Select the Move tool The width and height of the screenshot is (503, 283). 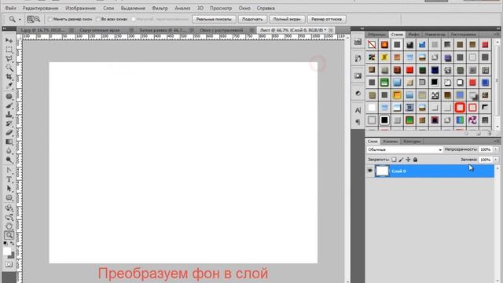pyautogui.click(x=9, y=40)
